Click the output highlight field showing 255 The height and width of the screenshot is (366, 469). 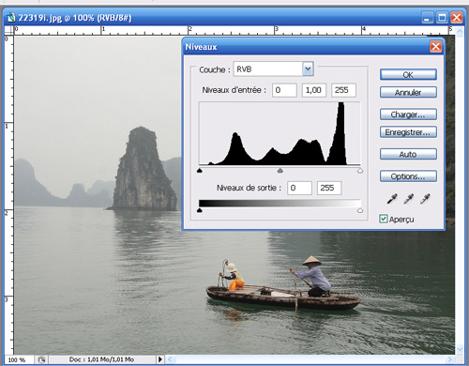tap(329, 188)
